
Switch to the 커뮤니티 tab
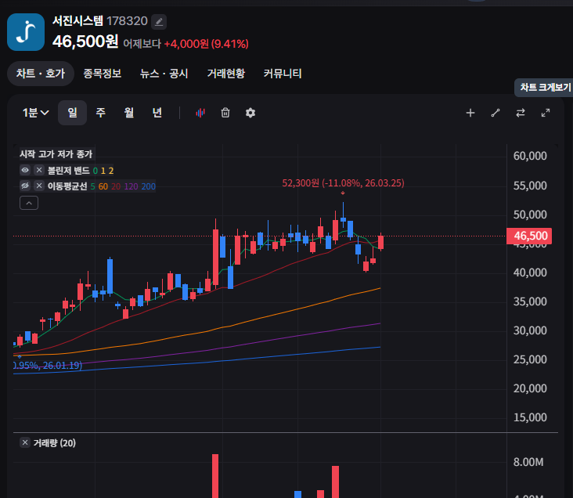(x=283, y=74)
